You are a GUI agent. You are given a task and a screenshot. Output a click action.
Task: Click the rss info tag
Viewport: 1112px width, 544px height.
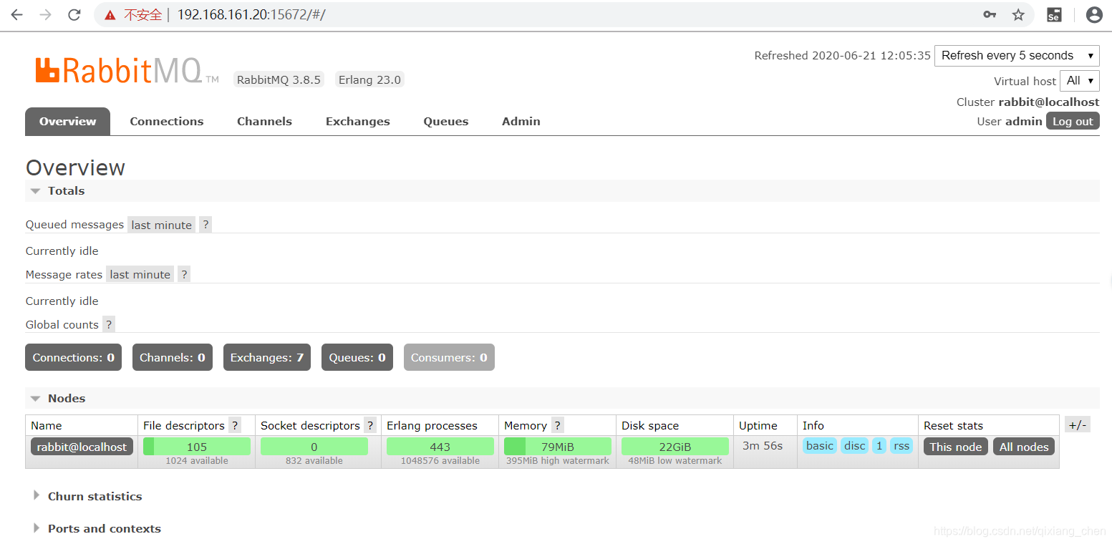click(901, 446)
